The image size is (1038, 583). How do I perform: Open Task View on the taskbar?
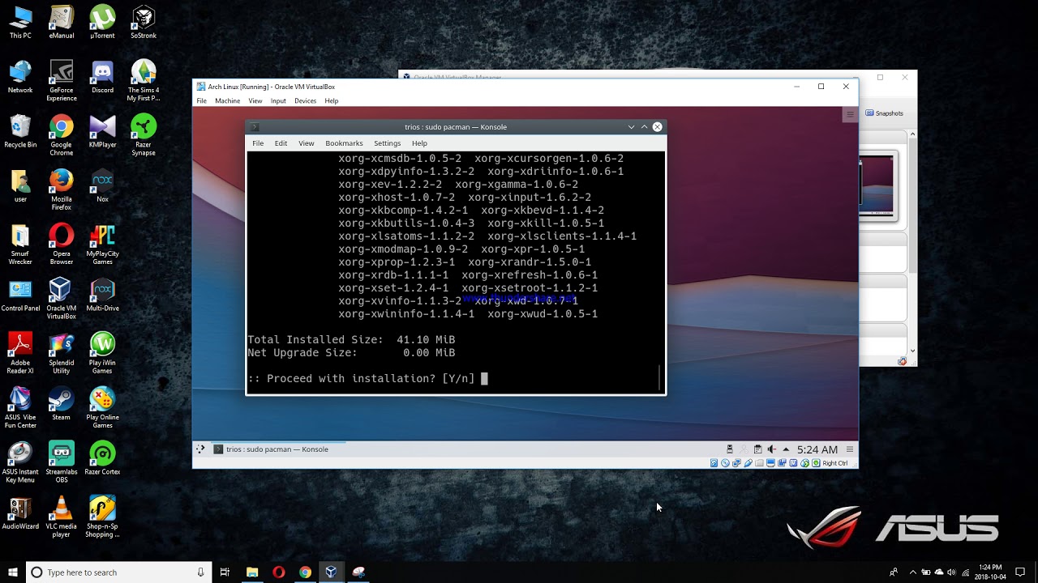coord(225,572)
